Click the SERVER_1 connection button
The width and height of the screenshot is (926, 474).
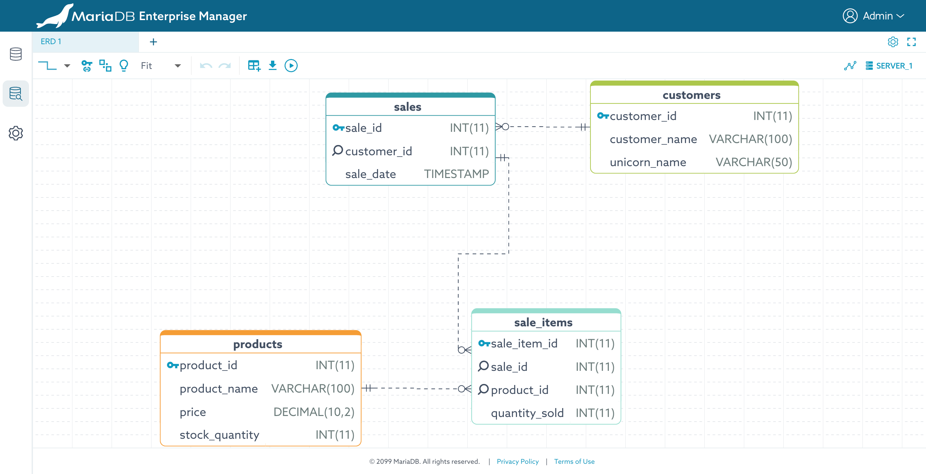pyautogui.click(x=889, y=66)
